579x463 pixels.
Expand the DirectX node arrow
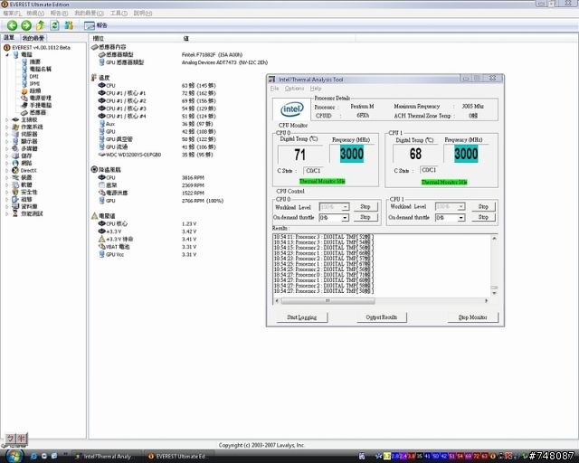coord(7,170)
